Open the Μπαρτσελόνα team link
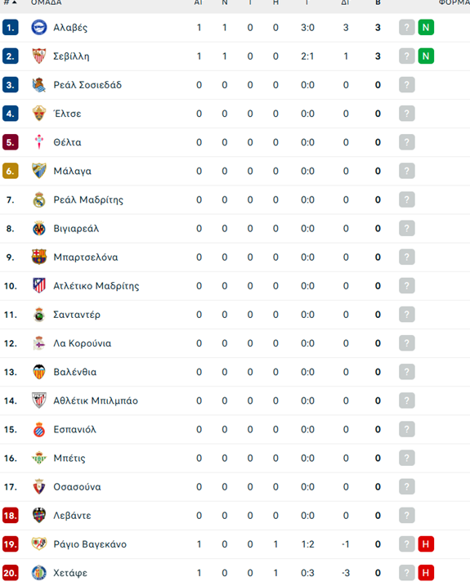 pos(86,257)
